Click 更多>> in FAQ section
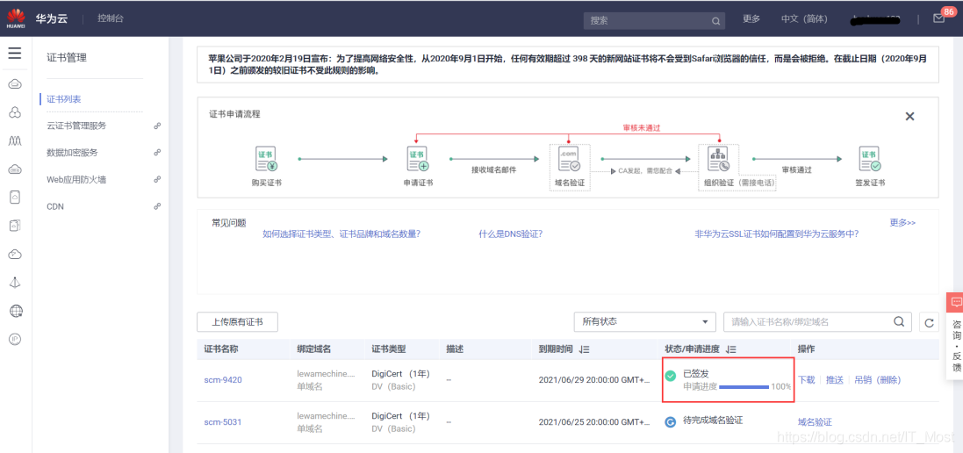This screenshot has width=963, height=453. (902, 222)
